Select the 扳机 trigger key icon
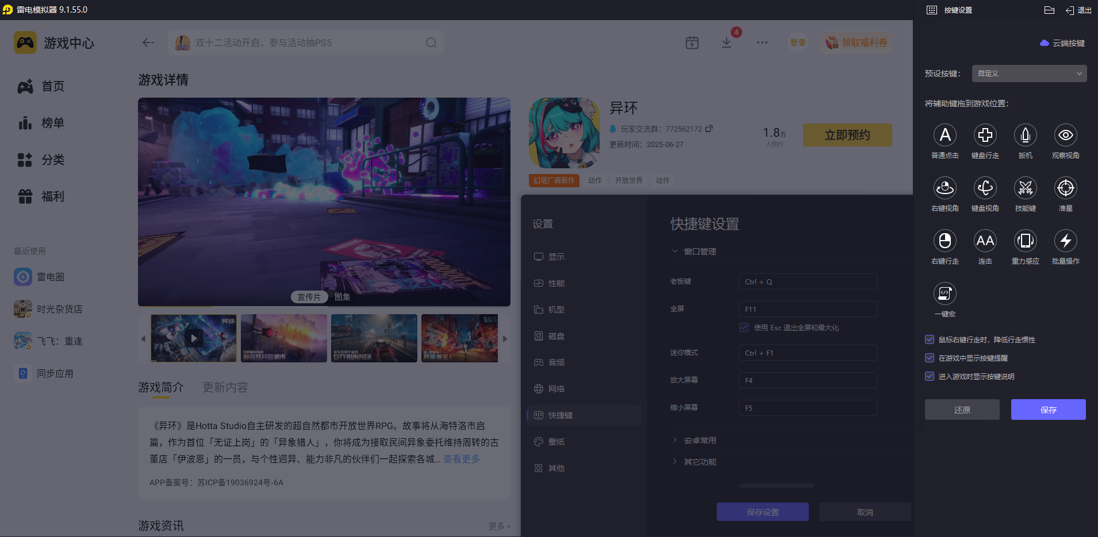Screen dimensions: 1098x537 [1026, 136]
